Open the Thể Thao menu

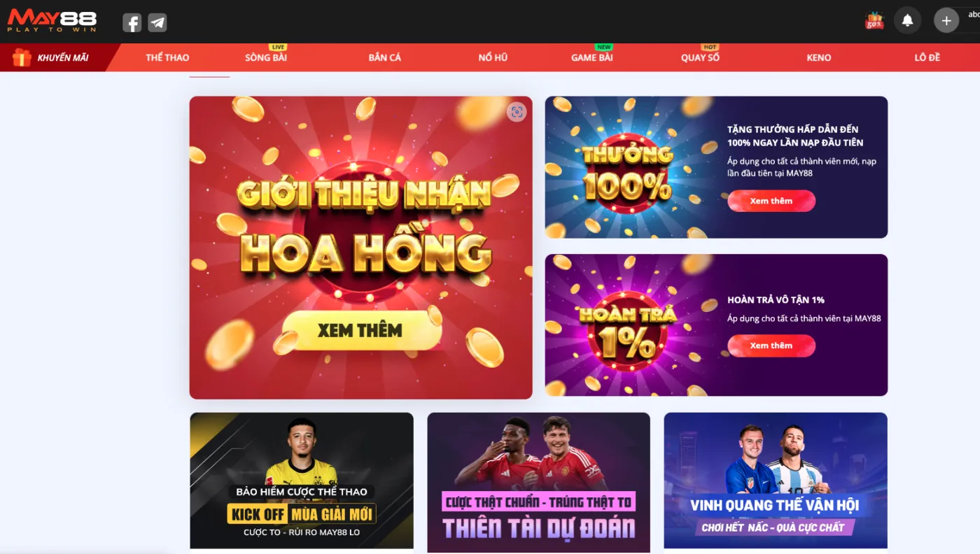click(167, 57)
